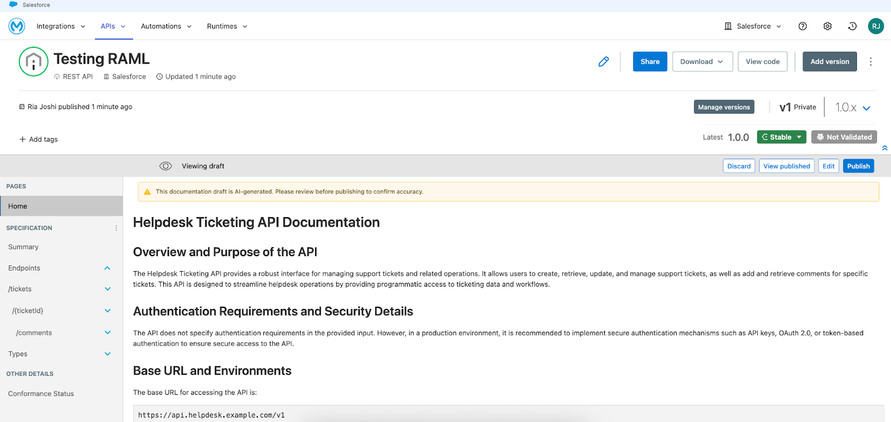Open the Integrations menu
891x422 pixels.
click(x=61, y=26)
